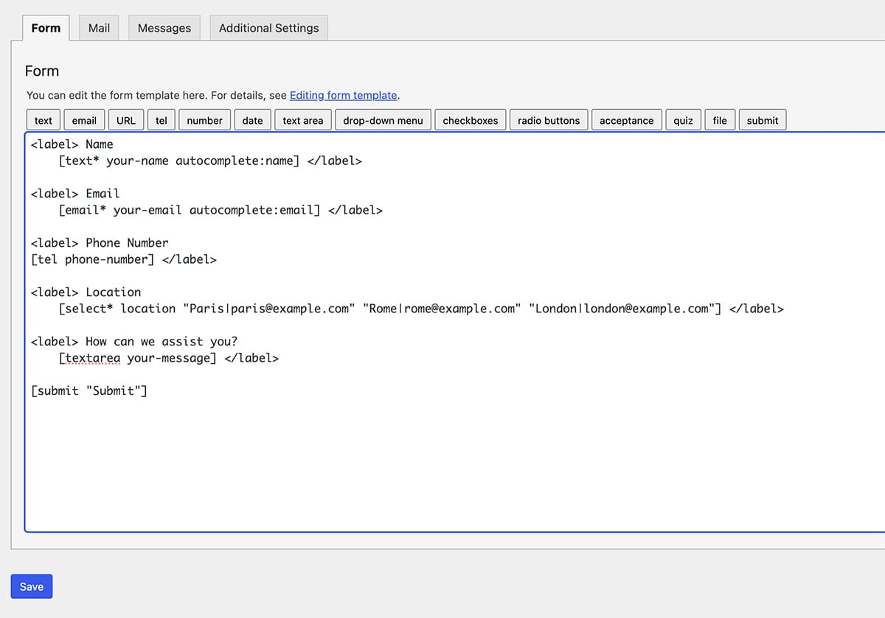Click the date tag button
Image resolution: width=885 pixels, height=618 pixels.
252,120
